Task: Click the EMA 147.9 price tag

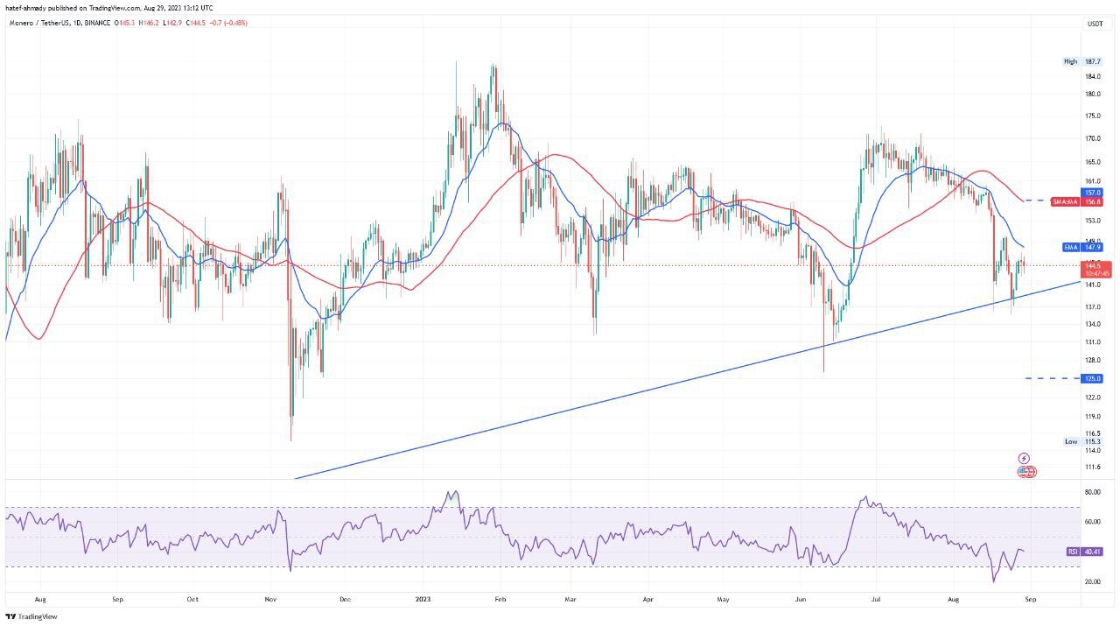Action: [x=1082, y=247]
